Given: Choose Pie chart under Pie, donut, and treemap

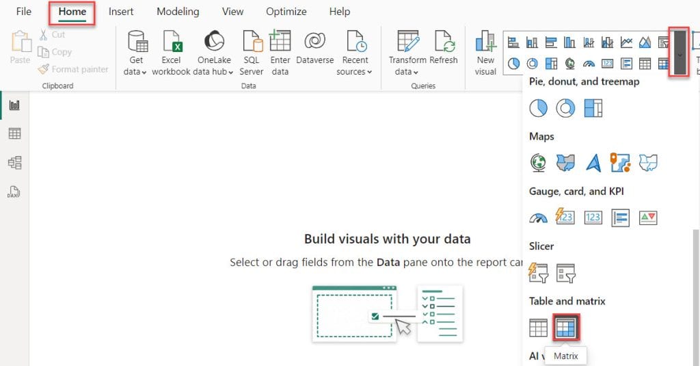Looking at the screenshot, I should [x=539, y=108].
